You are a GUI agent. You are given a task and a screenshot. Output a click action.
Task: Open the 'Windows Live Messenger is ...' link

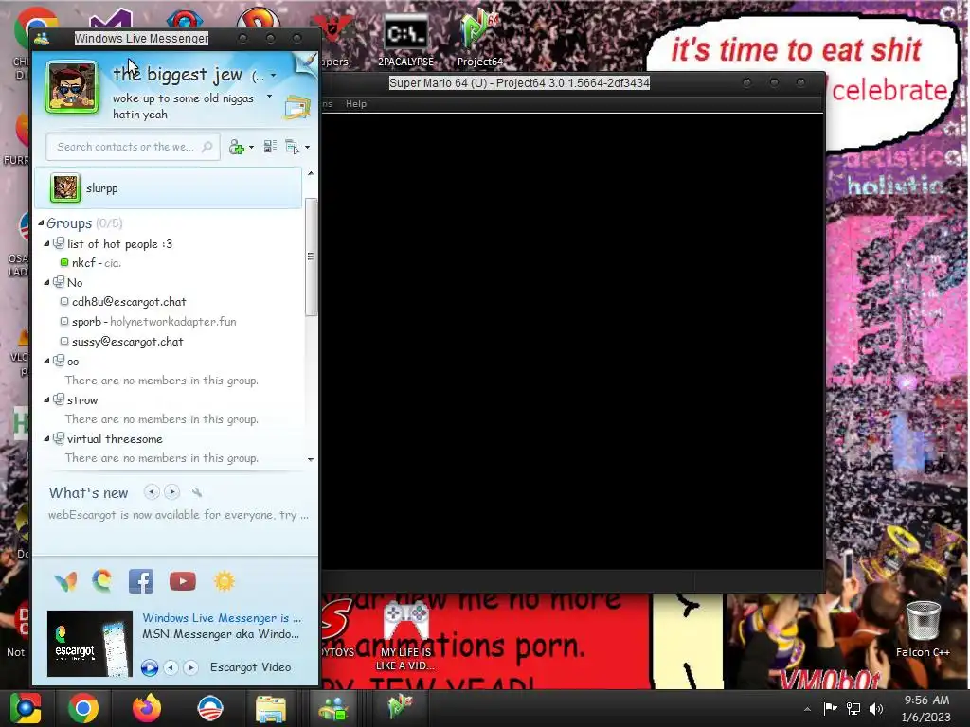[x=222, y=617]
